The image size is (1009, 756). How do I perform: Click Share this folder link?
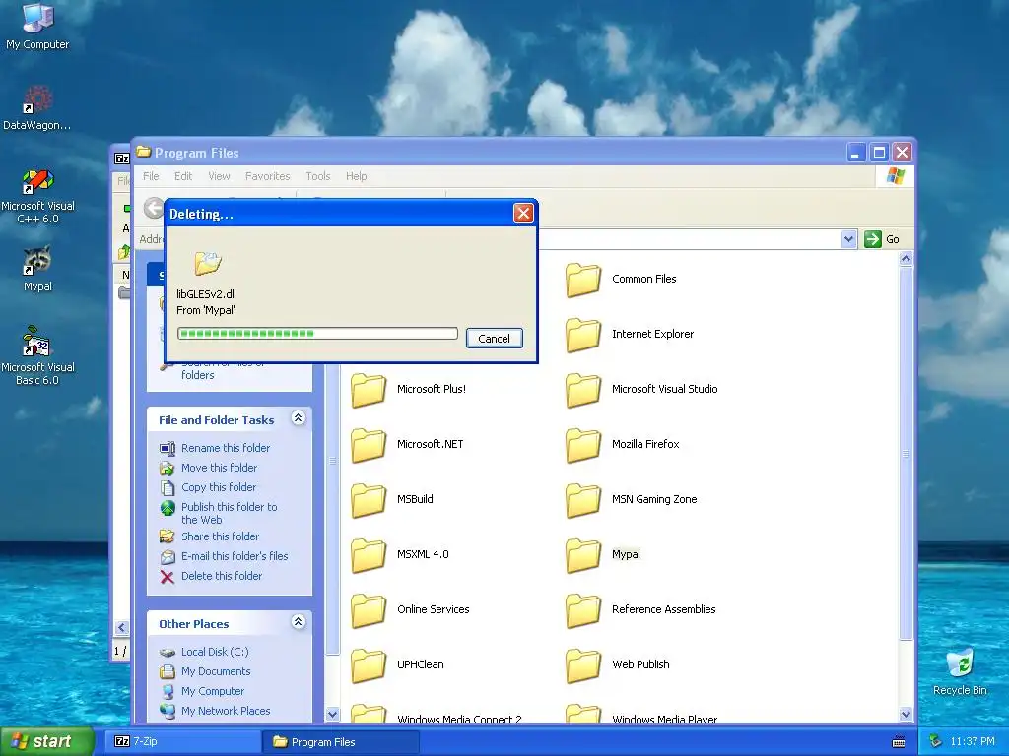click(220, 536)
